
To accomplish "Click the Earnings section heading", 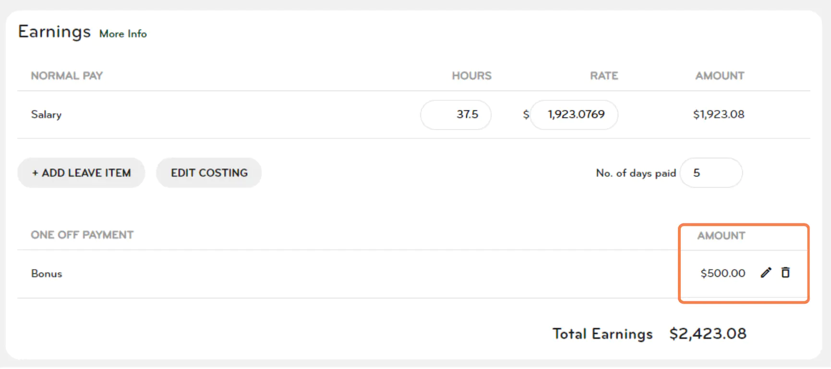I will tap(54, 32).
